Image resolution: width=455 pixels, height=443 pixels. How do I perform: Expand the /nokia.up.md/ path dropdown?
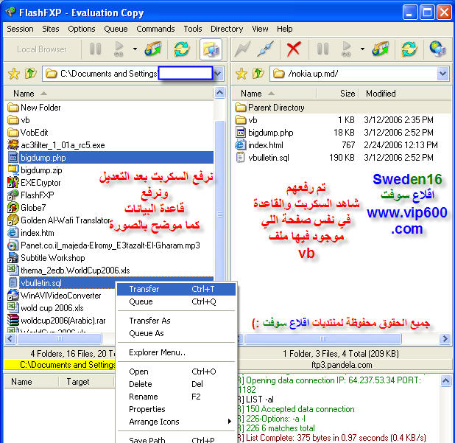[x=442, y=74]
